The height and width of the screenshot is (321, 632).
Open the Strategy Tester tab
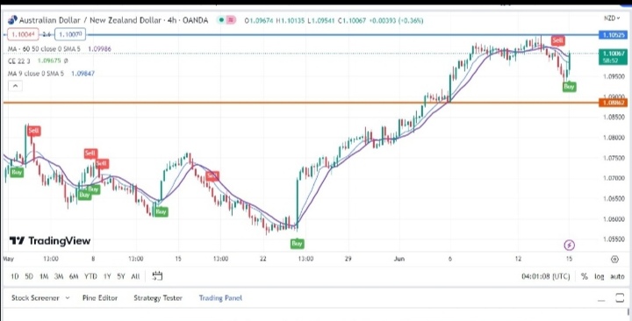(158, 298)
